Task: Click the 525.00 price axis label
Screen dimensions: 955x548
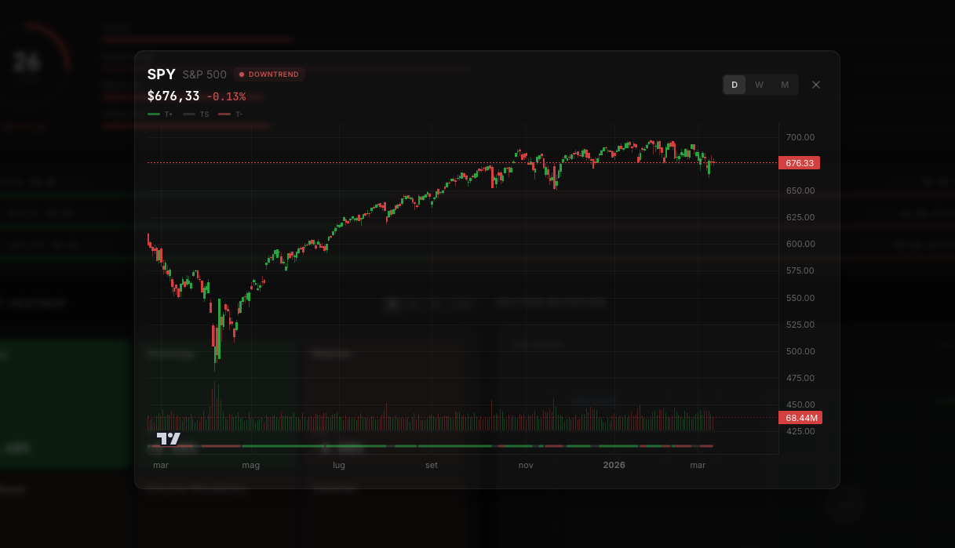Action: [800, 325]
